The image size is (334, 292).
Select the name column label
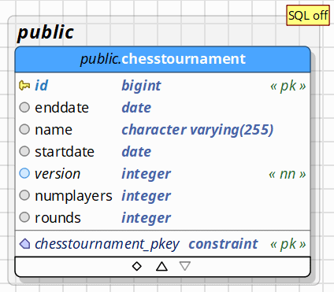54,130
